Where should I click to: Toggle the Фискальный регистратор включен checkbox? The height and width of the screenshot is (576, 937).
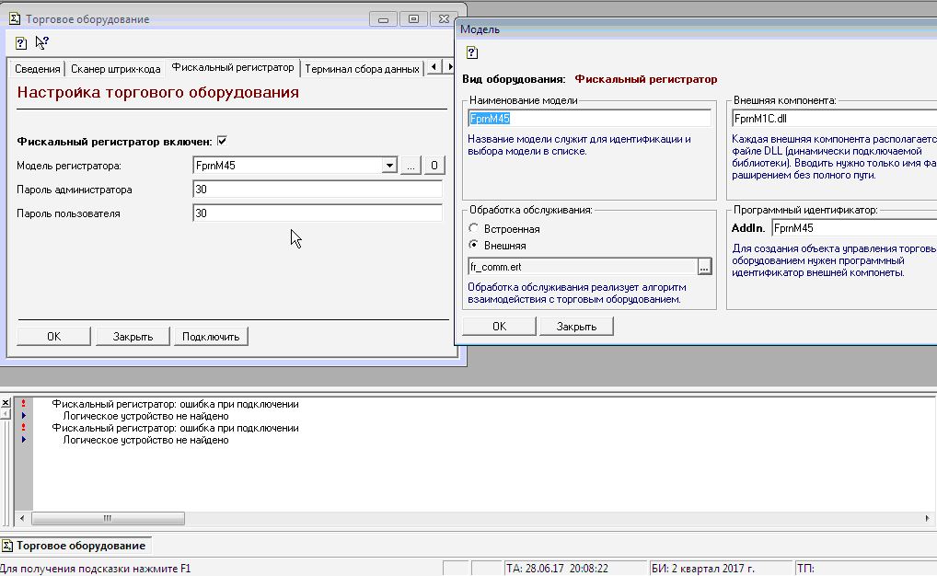[x=222, y=141]
